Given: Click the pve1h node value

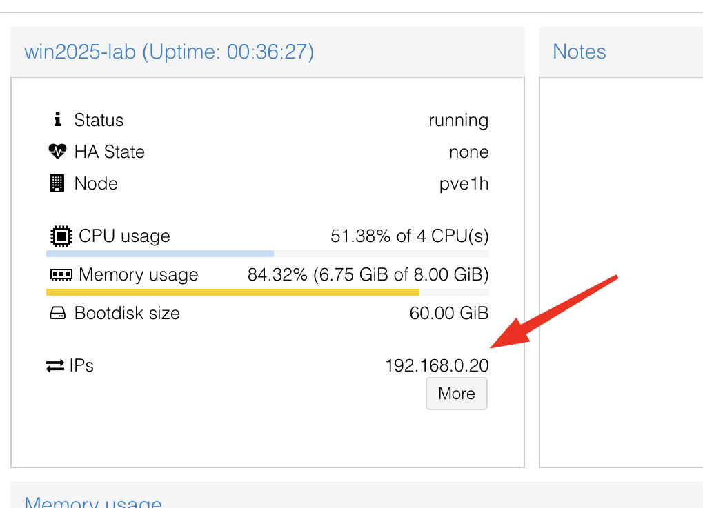Looking at the screenshot, I should point(464,183).
